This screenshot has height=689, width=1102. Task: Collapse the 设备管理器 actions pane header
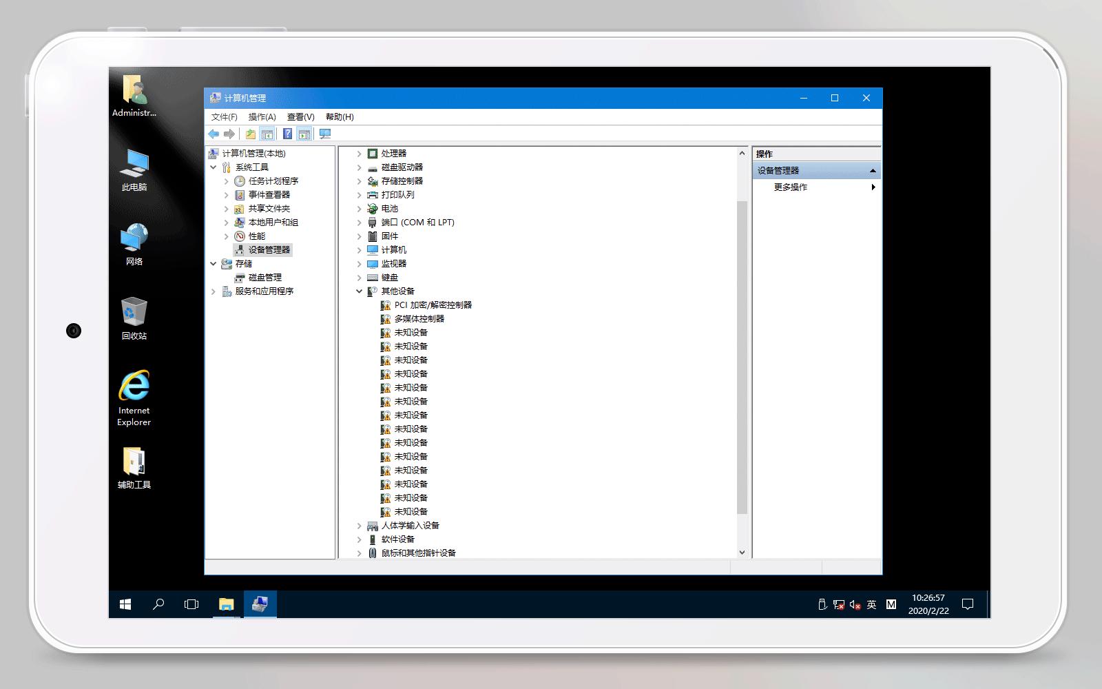point(873,169)
